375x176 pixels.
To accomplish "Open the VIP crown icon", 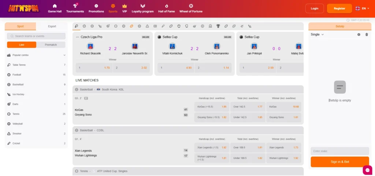I will 125,6.
